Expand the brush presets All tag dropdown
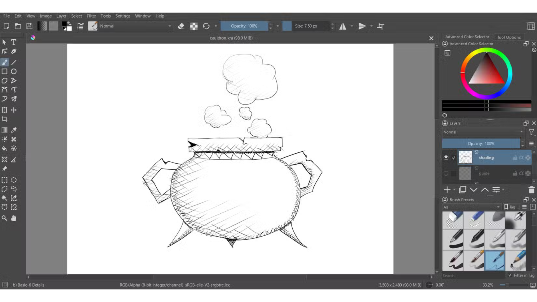The width and height of the screenshot is (537, 302). click(x=471, y=207)
